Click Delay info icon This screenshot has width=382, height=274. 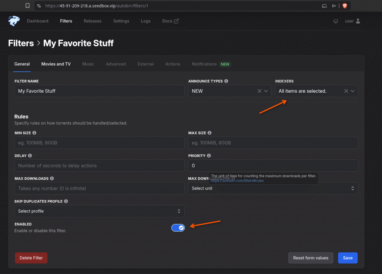click(30, 156)
